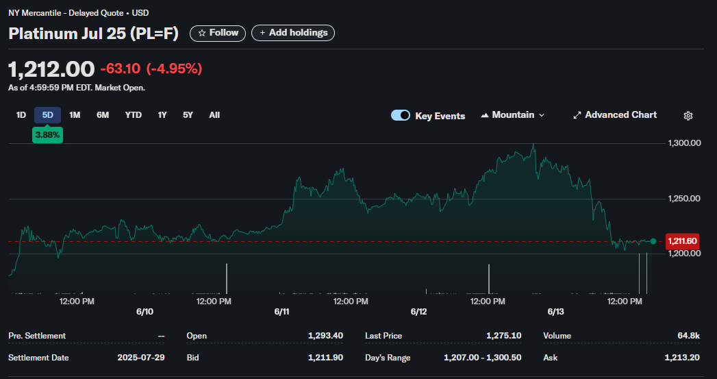This screenshot has height=379, width=717.
Task: Click the Advanced Chart expand arrows icon
Action: pyautogui.click(x=577, y=115)
